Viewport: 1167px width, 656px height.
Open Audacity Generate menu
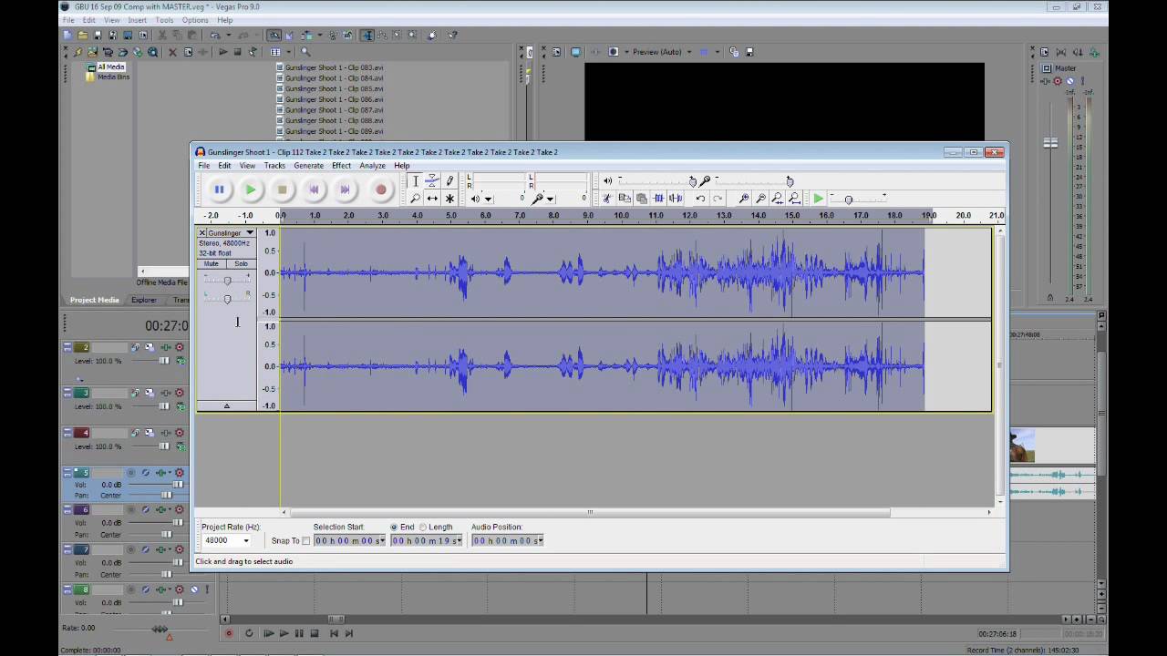tap(308, 166)
